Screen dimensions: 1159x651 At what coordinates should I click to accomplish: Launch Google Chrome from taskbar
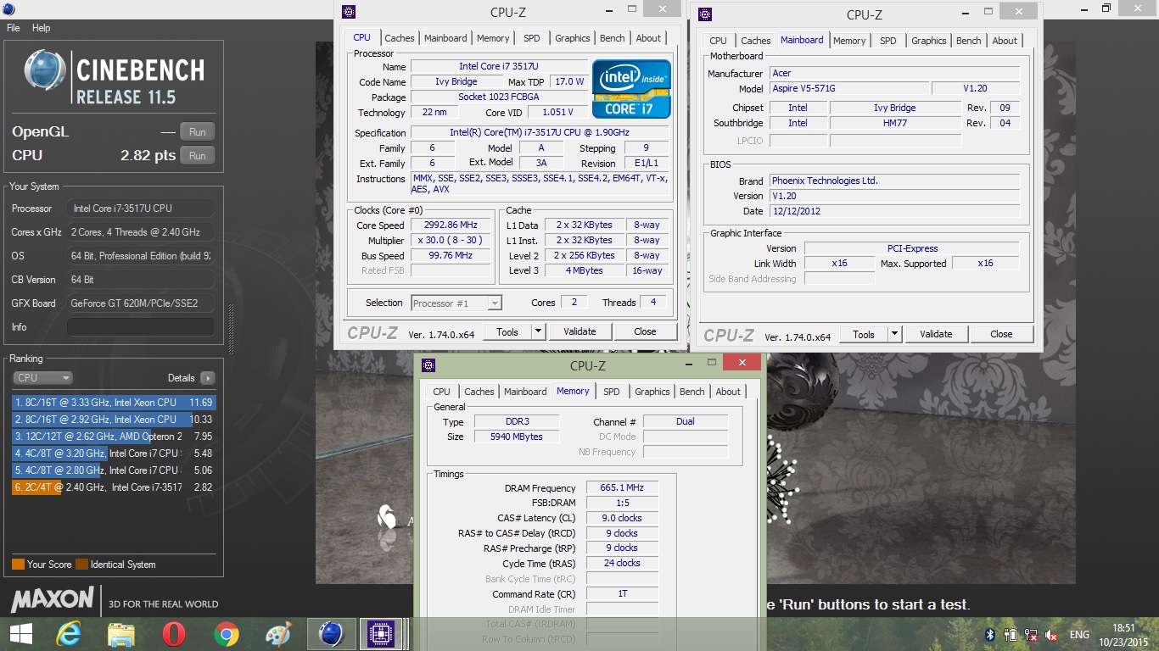tap(226, 634)
